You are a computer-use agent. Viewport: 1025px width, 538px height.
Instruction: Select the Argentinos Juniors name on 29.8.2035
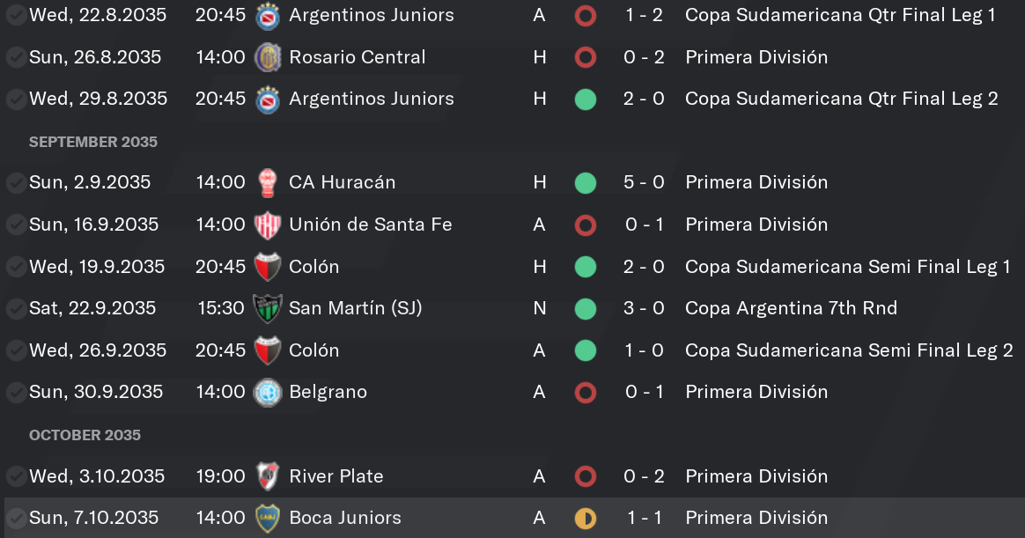click(x=372, y=99)
